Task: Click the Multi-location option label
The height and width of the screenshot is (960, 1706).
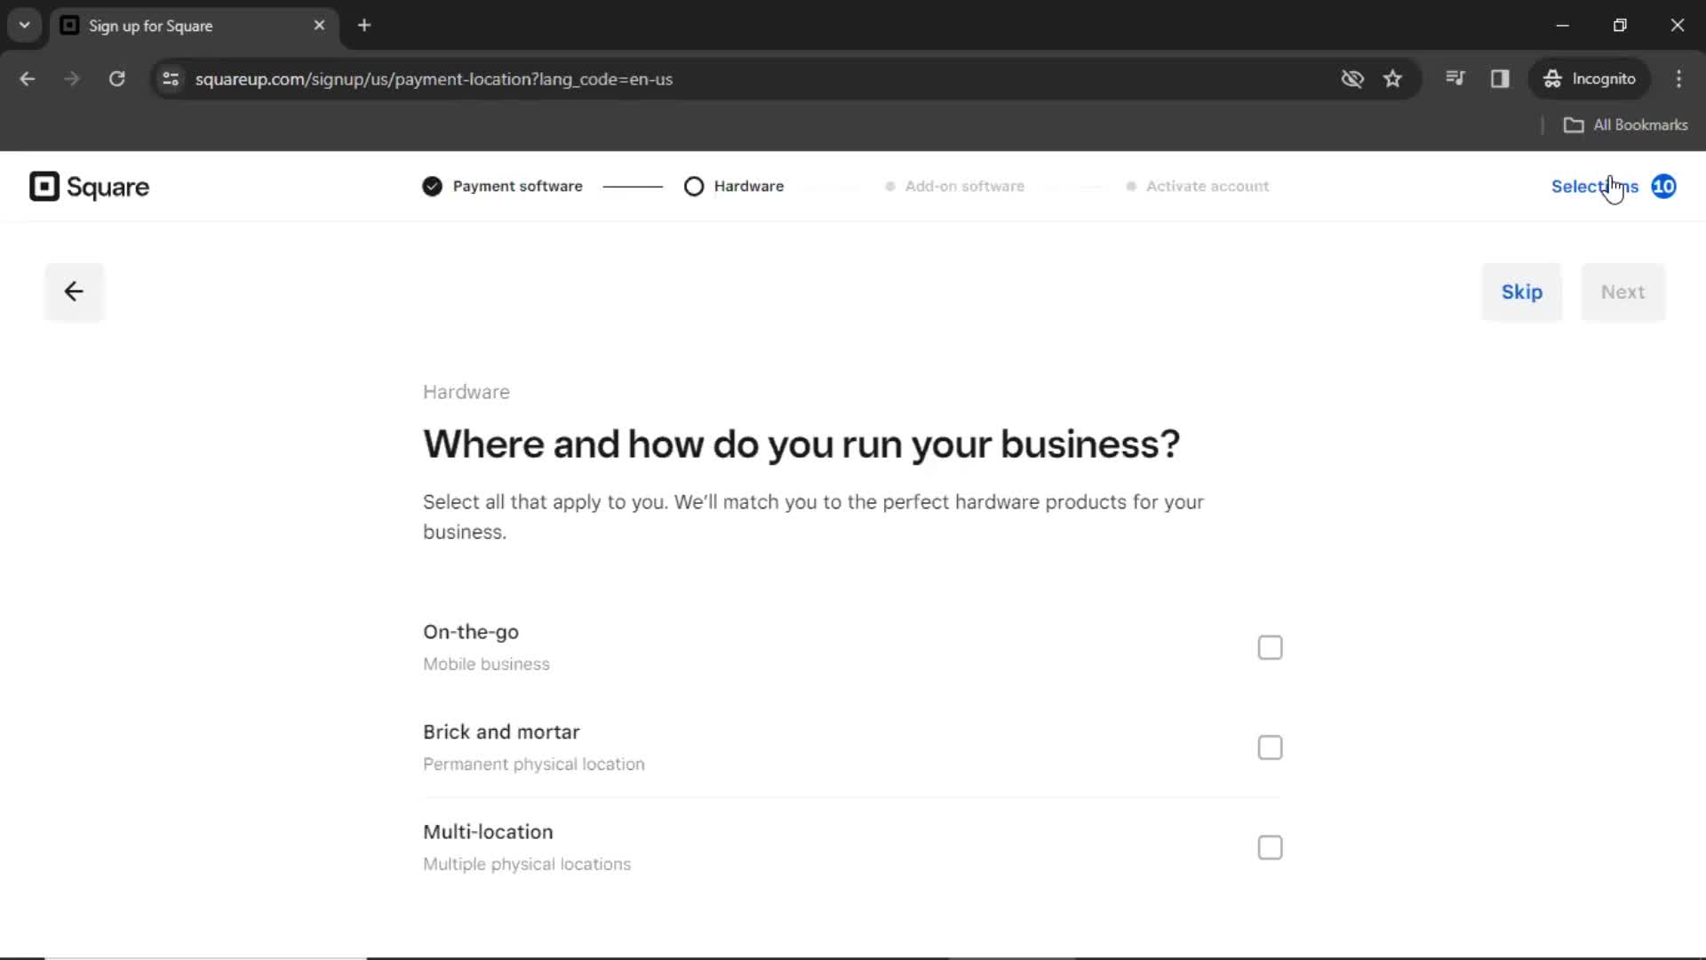Action: 488,832
